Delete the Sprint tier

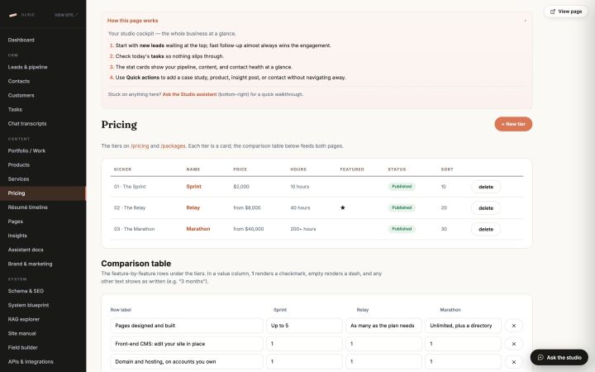pos(486,187)
